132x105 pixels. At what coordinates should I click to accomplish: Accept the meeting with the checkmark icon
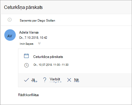click(26, 80)
